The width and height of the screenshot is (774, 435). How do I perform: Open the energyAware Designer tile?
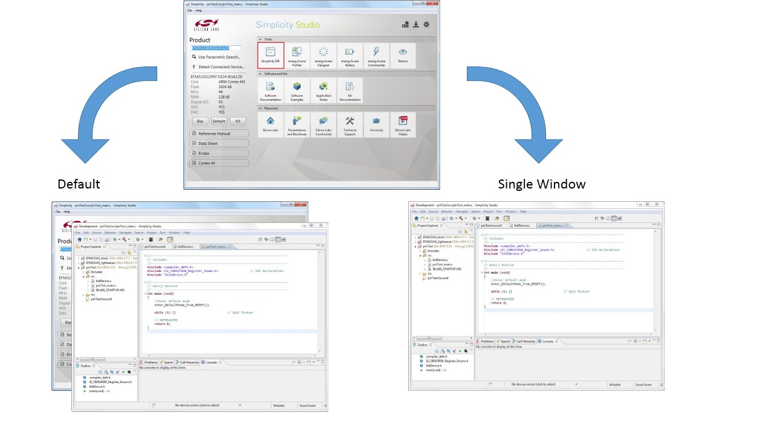coord(324,56)
